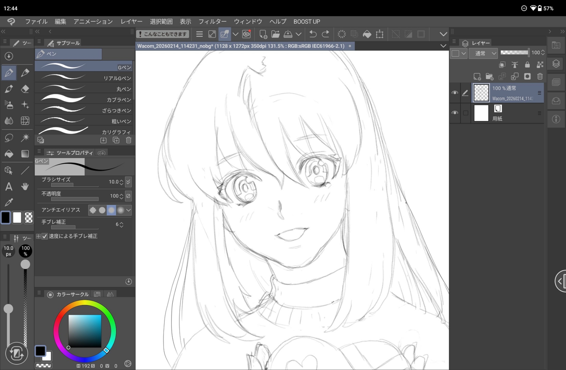The width and height of the screenshot is (566, 370).
Task: Select the Fill bucket tool
Action: 9,154
